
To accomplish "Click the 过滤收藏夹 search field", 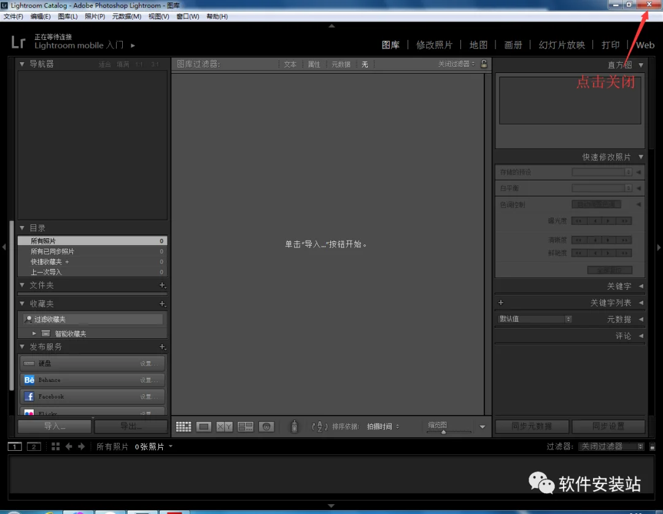I will tap(93, 319).
